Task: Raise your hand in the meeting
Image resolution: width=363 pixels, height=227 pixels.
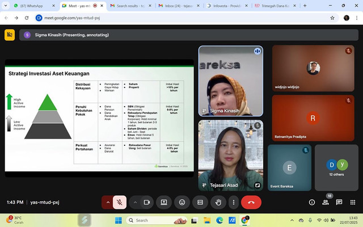Action: [x=218, y=202]
